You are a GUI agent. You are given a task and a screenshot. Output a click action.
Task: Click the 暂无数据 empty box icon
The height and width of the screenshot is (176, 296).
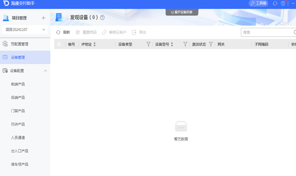(x=181, y=126)
